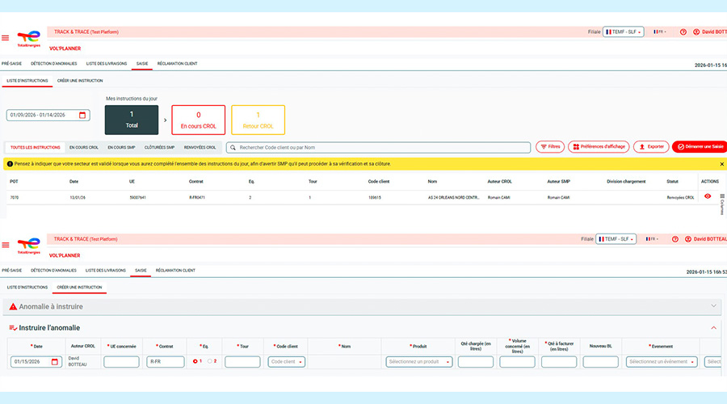
Task: Select Eq. radio option 1
Action: 194,361
